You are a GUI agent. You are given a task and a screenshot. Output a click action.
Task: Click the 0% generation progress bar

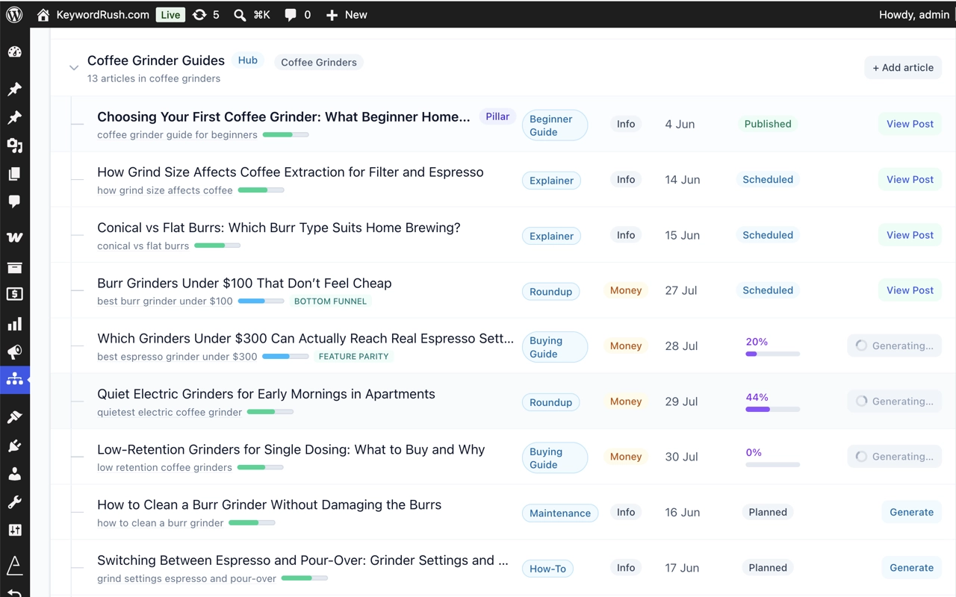tap(772, 464)
